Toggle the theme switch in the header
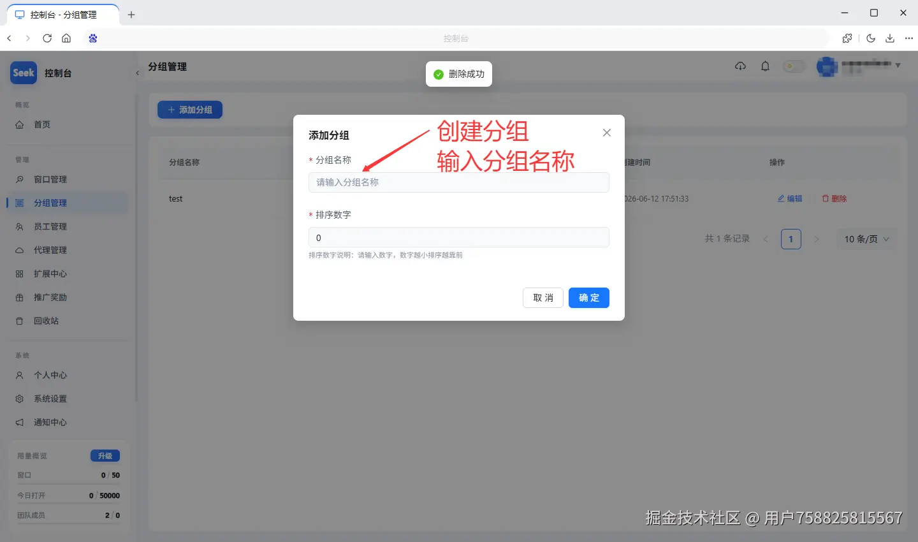 pos(794,66)
